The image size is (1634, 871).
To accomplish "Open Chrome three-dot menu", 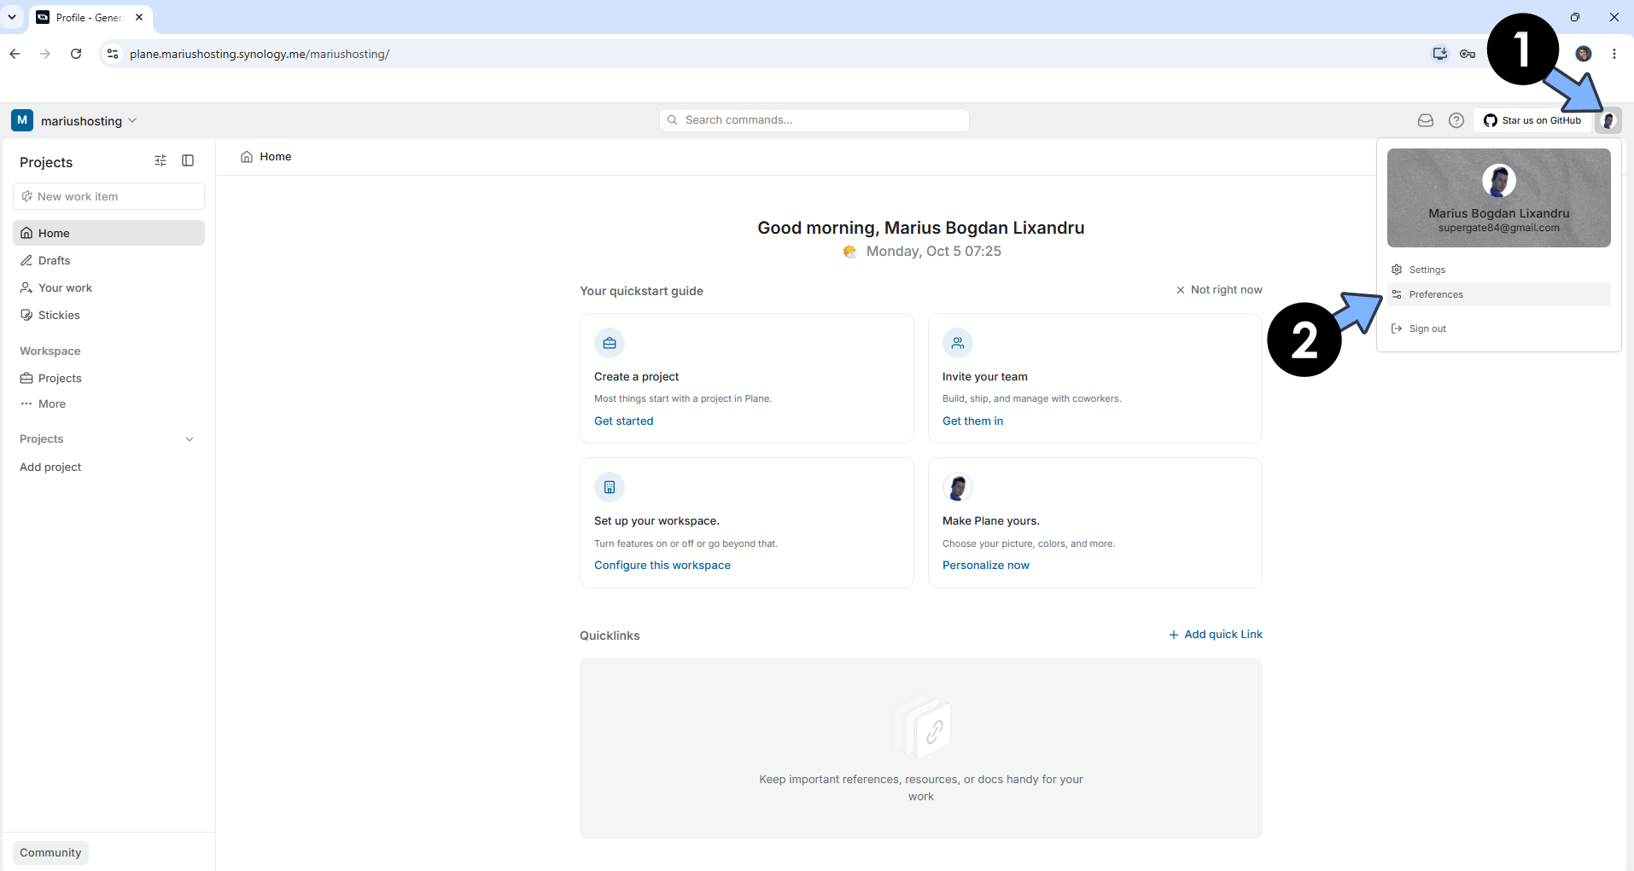I will pyautogui.click(x=1614, y=54).
